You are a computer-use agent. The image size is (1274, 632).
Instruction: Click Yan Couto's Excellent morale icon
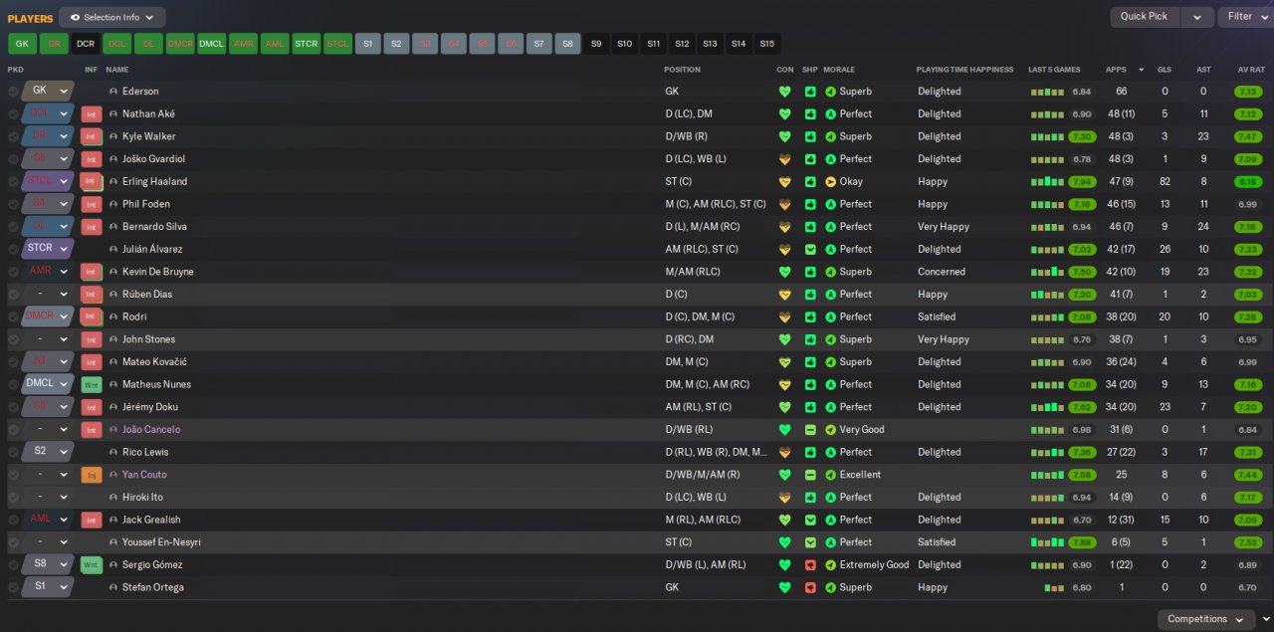point(831,475)
